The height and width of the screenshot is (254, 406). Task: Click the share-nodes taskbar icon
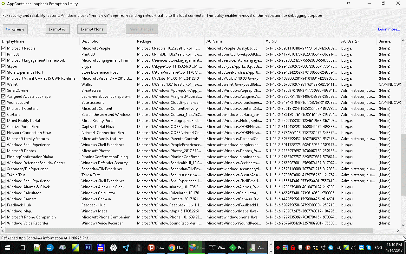pyautogui.click(x=126, y=248)
